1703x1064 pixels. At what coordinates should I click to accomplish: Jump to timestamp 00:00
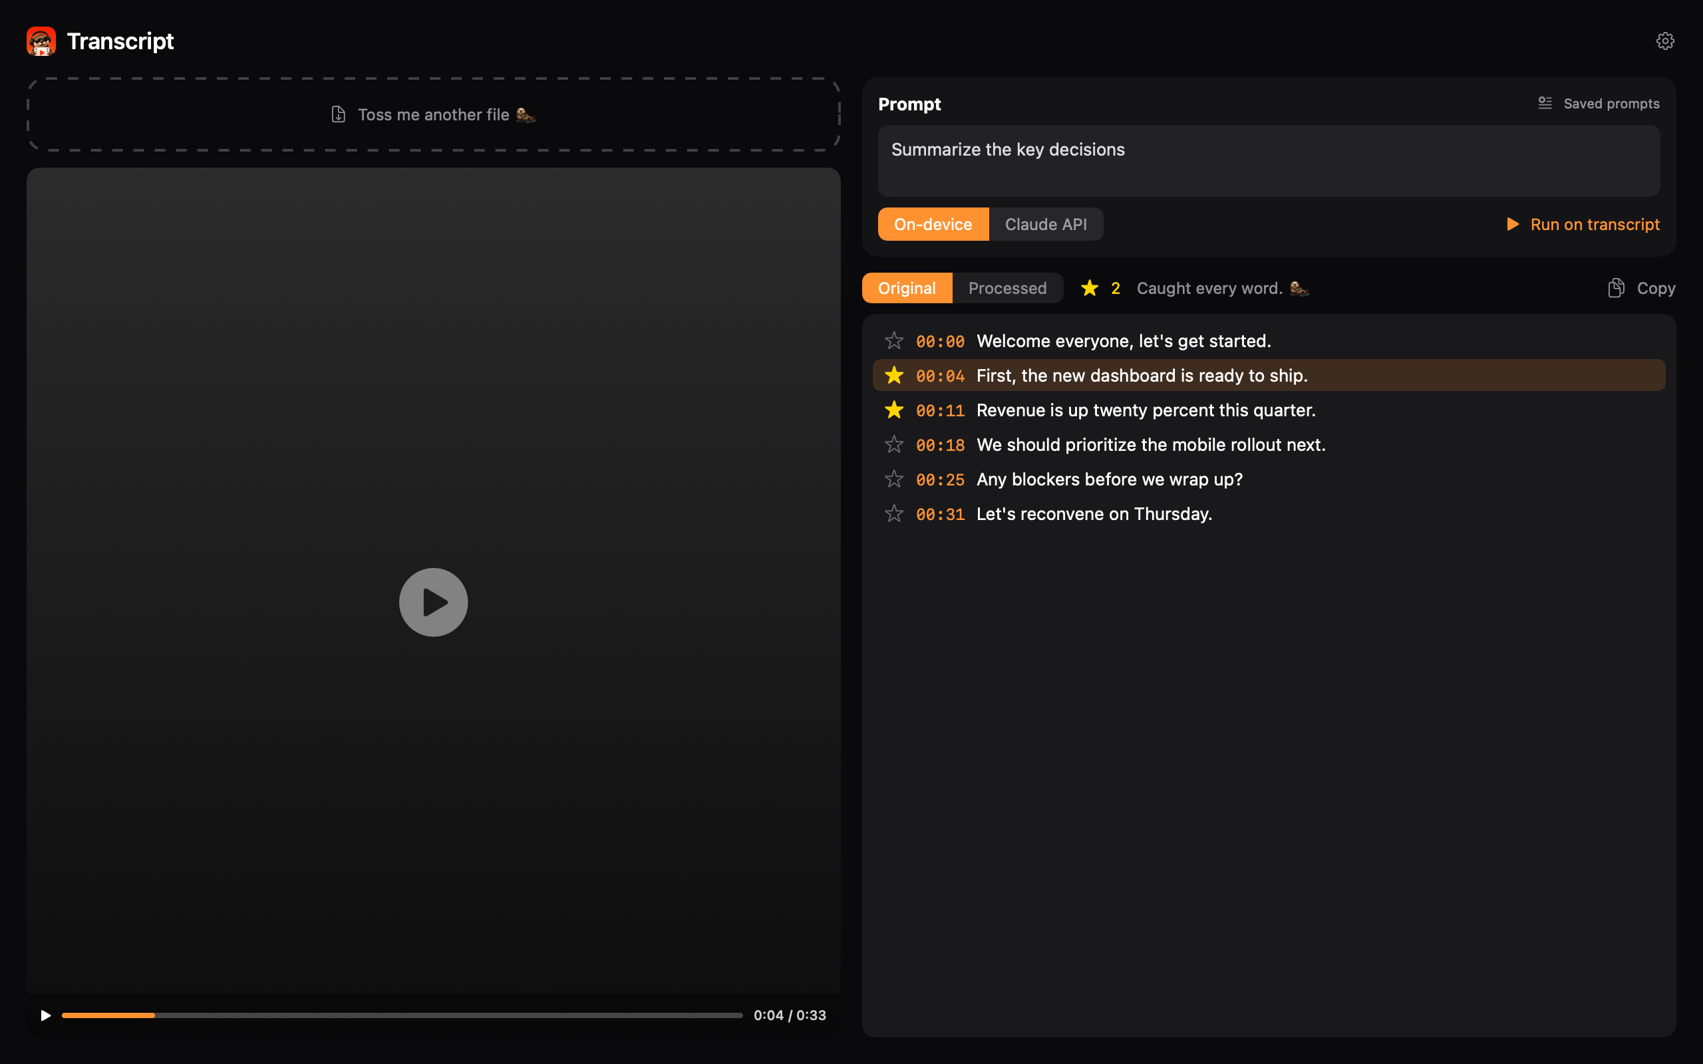pos(940,341)
